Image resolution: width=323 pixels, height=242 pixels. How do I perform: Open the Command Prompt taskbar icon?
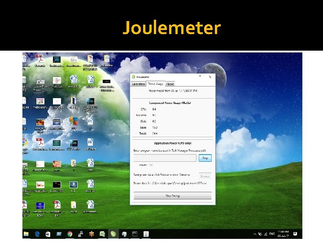point(135,234)
